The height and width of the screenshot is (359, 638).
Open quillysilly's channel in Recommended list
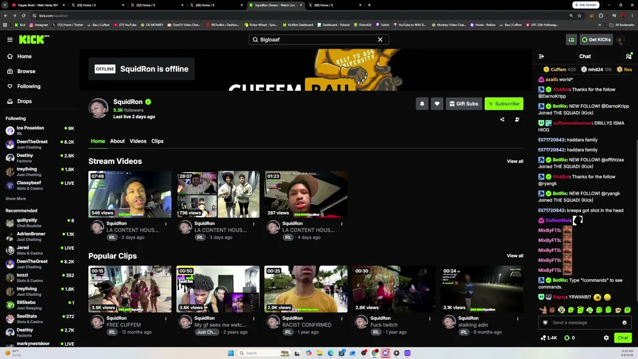pos(40,223)
